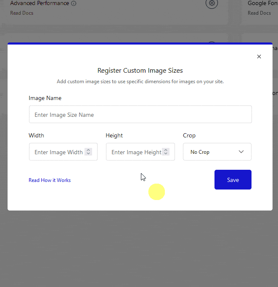The width and height of the screenshot is (278, 287).
Task: Focus the Enter Image Height field
Action: coord(140,152)
